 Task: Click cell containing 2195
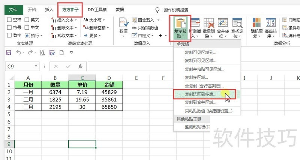pos(55,107)
